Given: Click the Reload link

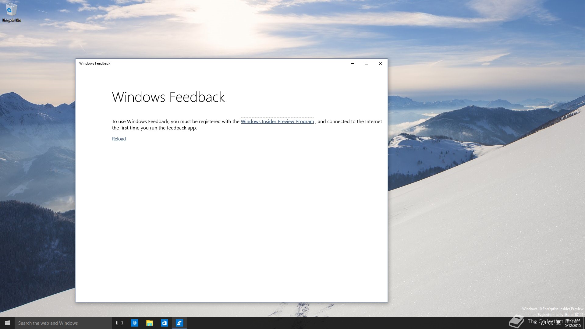Looking at the screenshot, I should coord(119,139).
